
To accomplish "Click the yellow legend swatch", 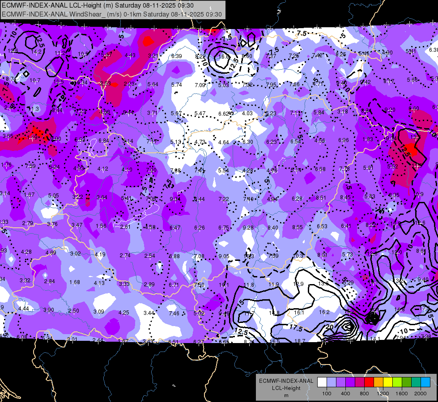I will coord(388,382).
